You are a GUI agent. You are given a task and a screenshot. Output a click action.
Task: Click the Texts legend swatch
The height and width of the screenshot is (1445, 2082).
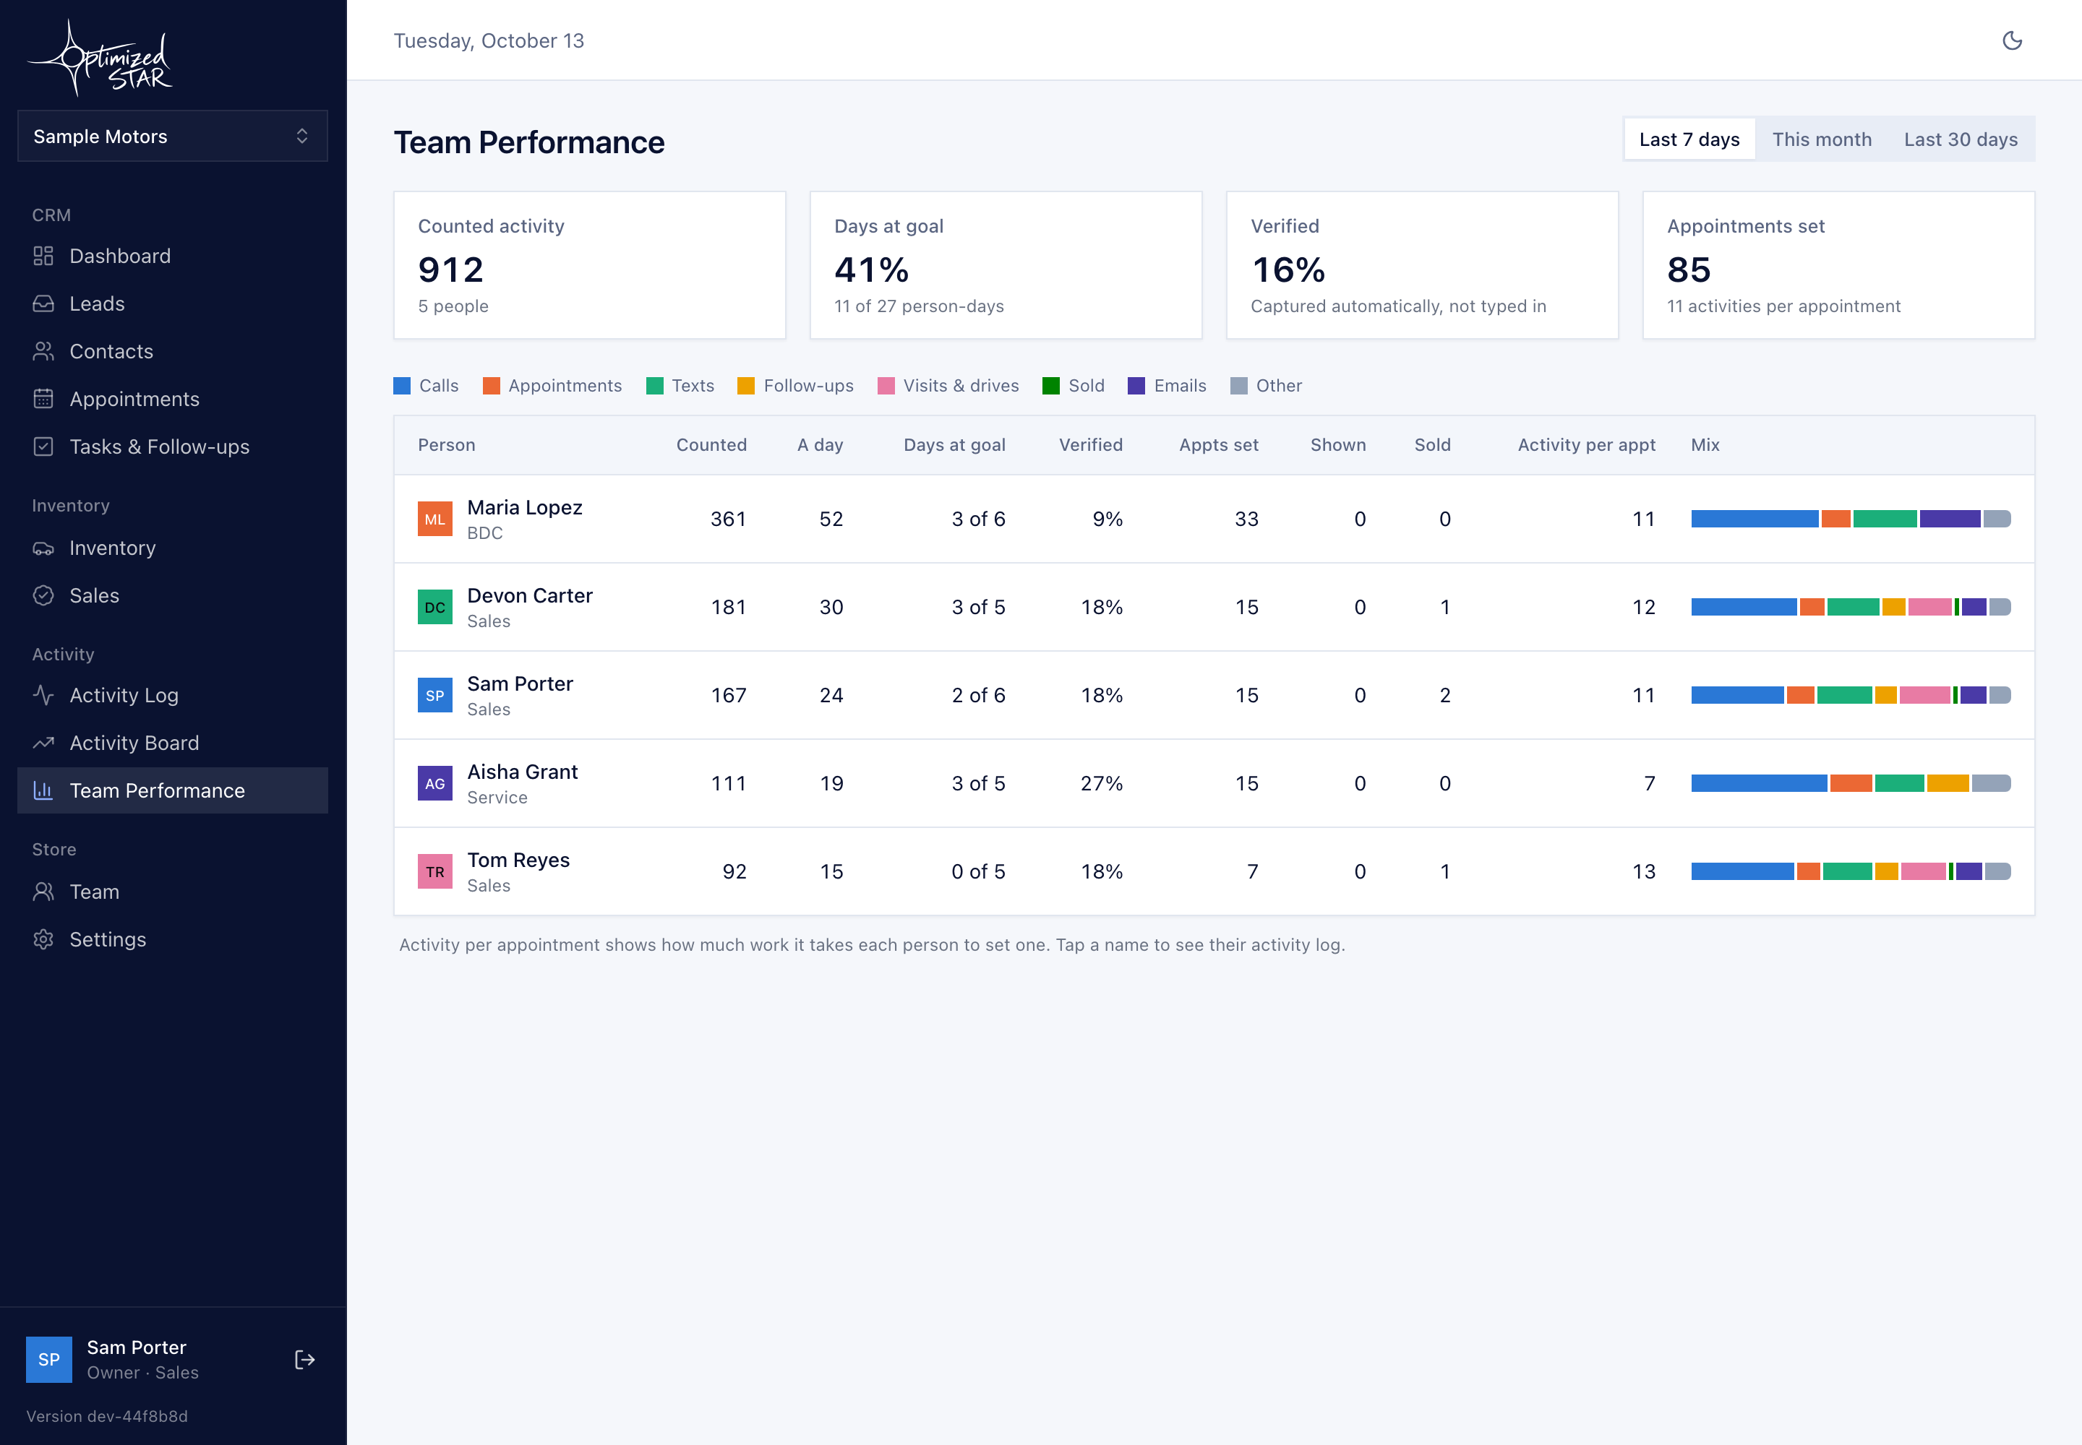click(655, 387)
